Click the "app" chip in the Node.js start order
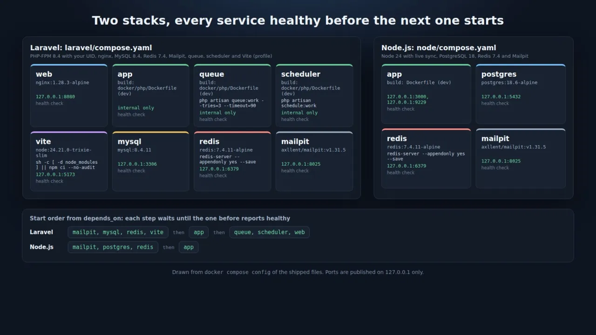Viewport: 596px width, 335px height. 189,247
